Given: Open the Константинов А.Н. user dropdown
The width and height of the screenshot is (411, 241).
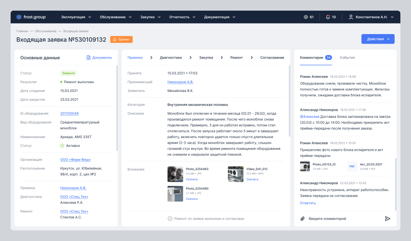Looking at the screenshot, I should click(x=371, y=17).
